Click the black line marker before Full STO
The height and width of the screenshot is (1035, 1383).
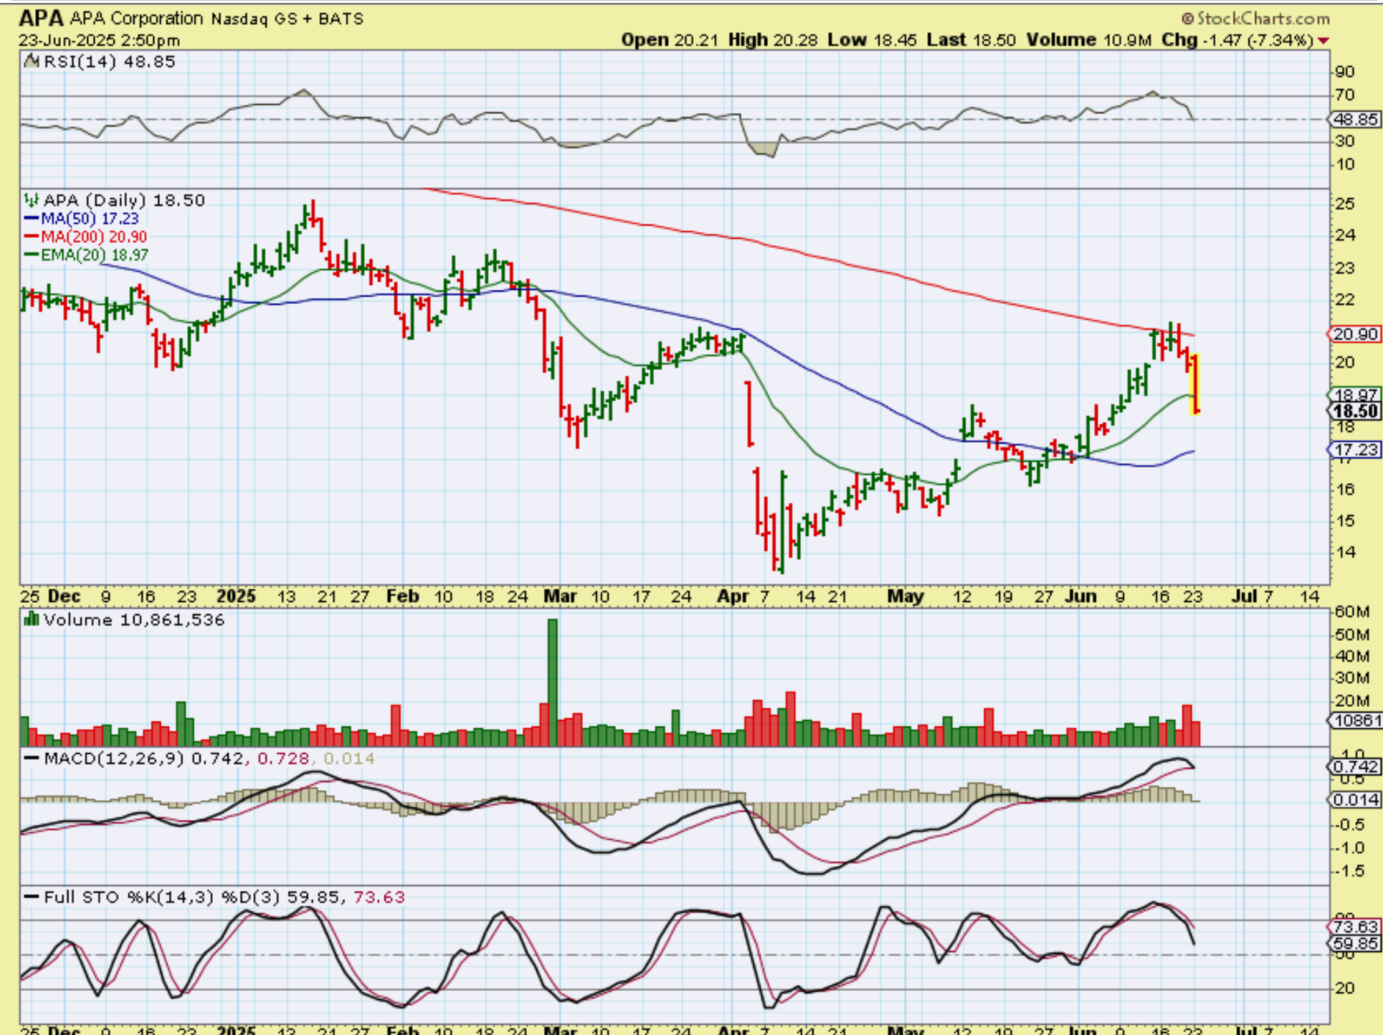pos(32,897)
